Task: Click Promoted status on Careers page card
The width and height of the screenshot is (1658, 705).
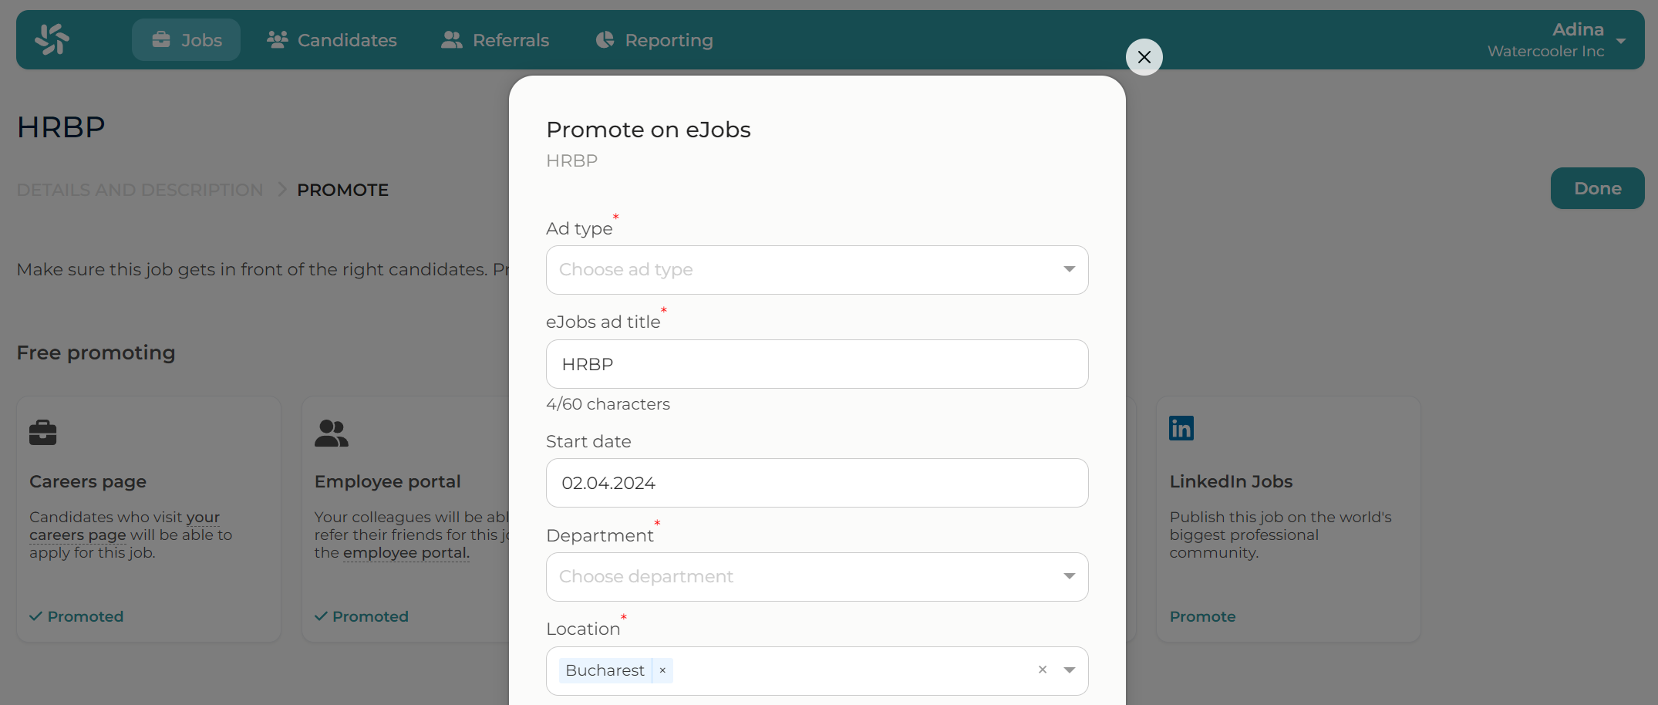Action: 76,616
